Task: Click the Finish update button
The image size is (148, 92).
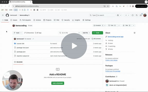Action: point(141,6)
